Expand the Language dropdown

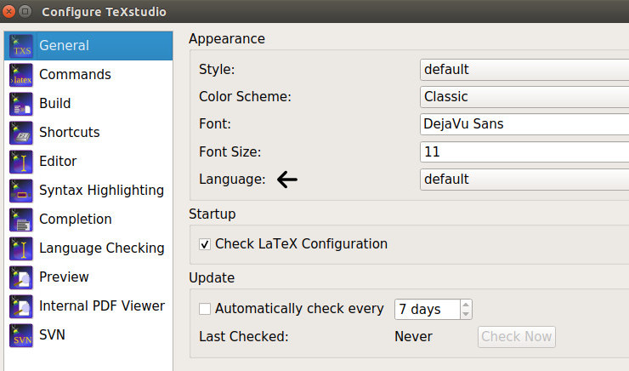(x=524, y=180)
